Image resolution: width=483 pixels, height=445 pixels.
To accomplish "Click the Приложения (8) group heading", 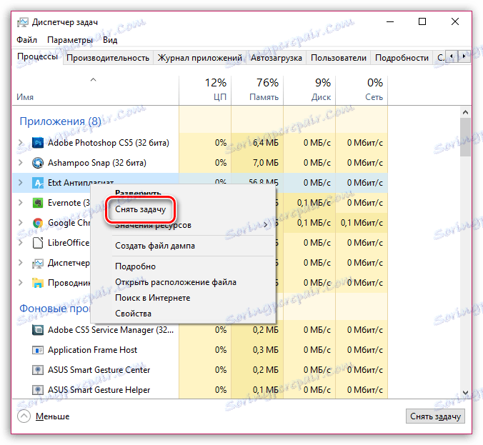I will (60, 121).
